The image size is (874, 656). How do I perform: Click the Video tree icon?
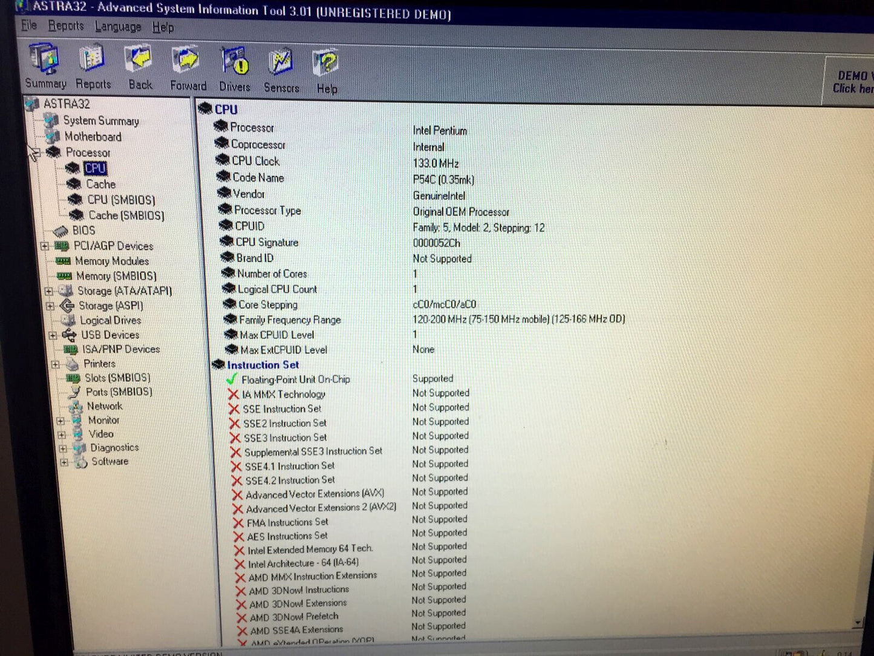78,434
